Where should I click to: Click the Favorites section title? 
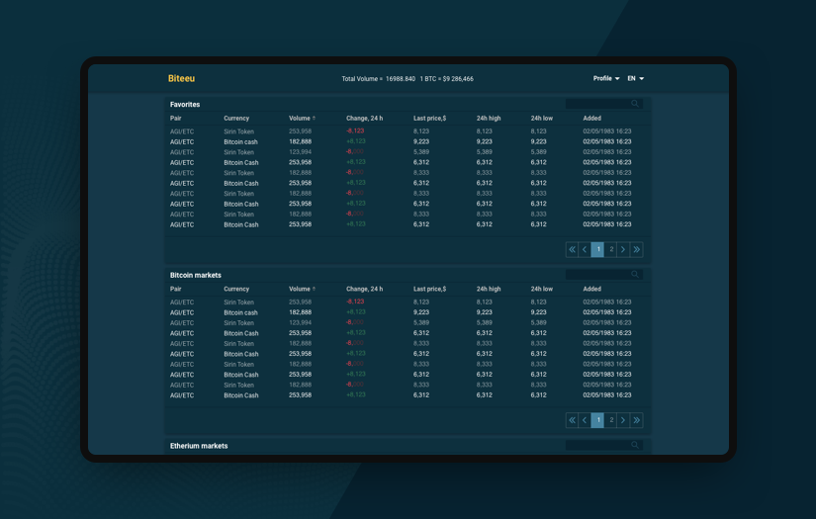(x=185, y=104)
